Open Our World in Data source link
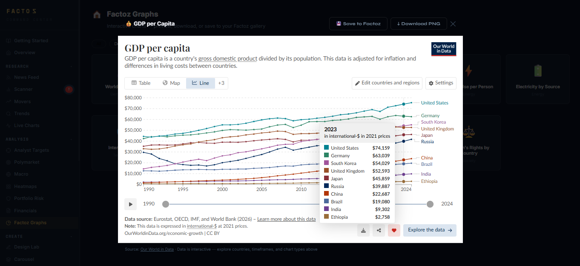 pos(157,249)
